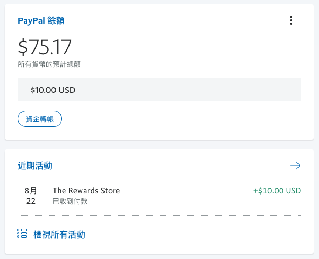The width and height of the screenshot is (319, 259).
Task: Click the arrow beside 近期活動
Action: pos(295,166)
